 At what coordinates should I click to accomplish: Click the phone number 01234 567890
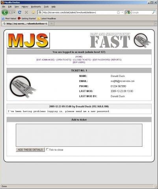118,86
